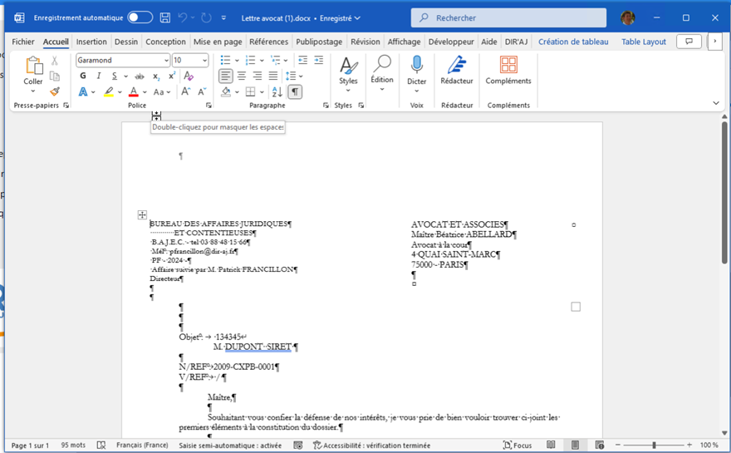Image resolution: width=731 pixels, height=453 pixels.
Task: Open the font size dropdown
Action: tap(204, 61)
